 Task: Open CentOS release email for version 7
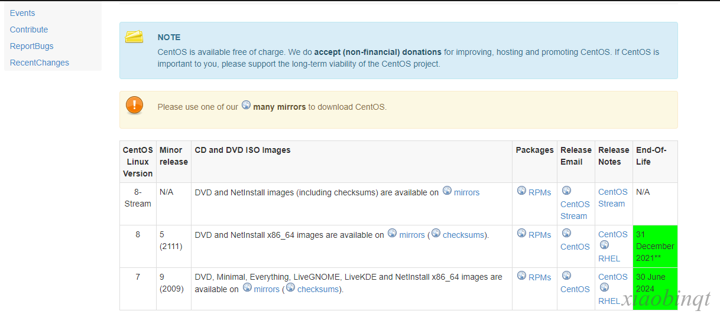click(x=575, y=289)
